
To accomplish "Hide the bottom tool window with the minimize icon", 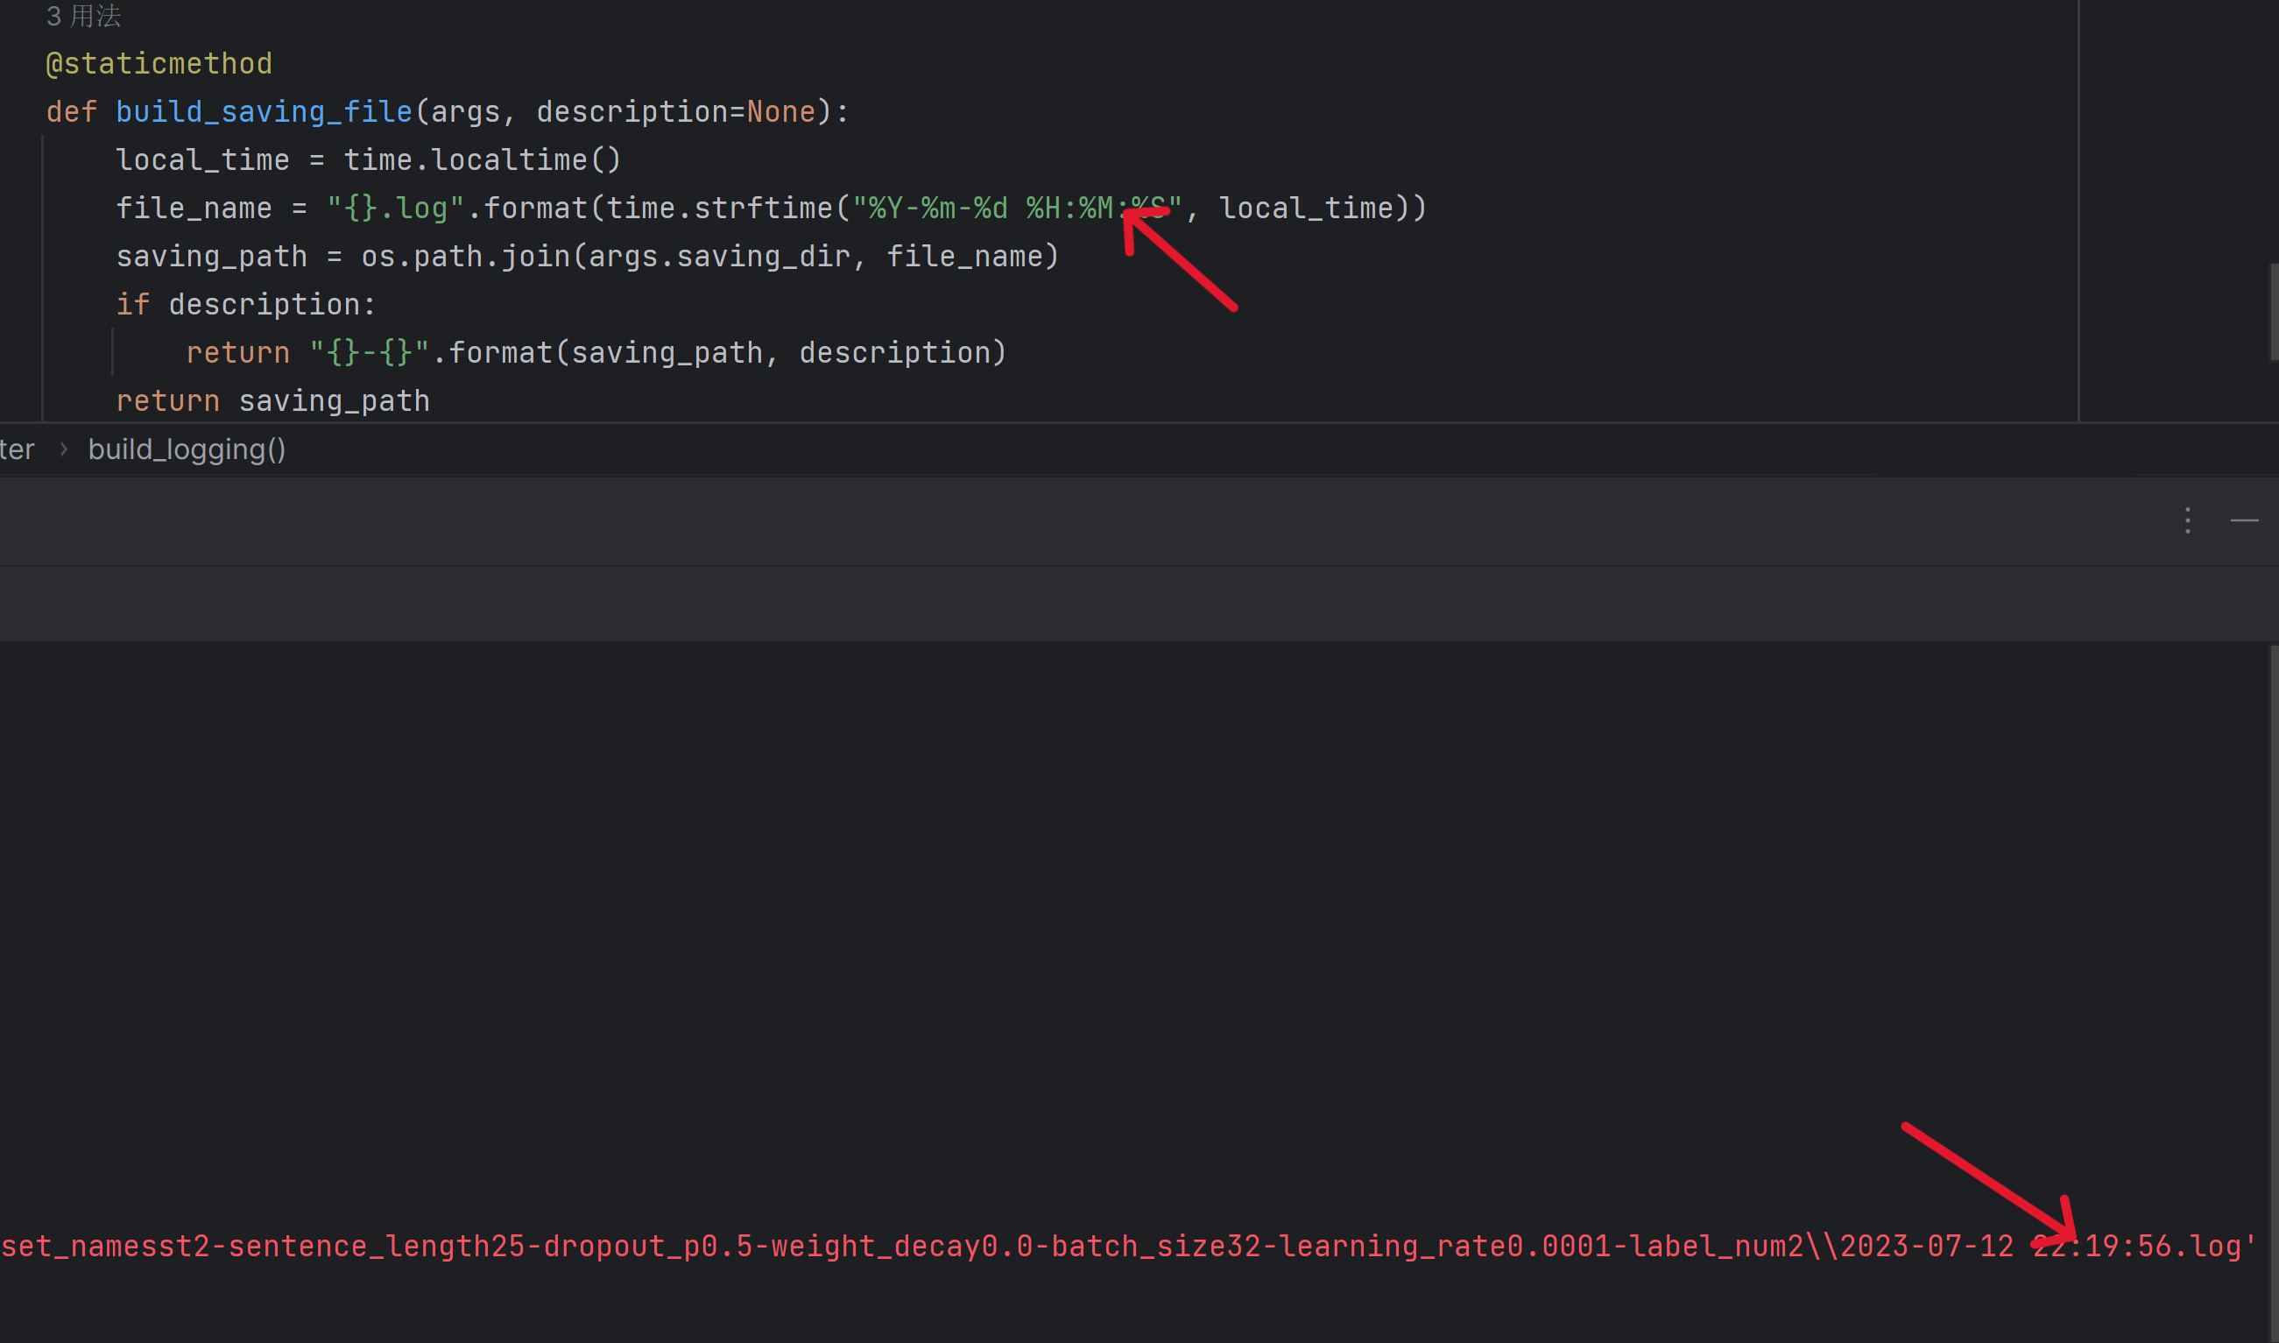I will tap(2244, 520).
